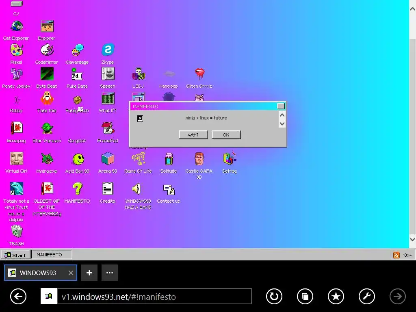Open the Cat Explorer desktop icon
This screenshot has height=312, width=416.
16,26
